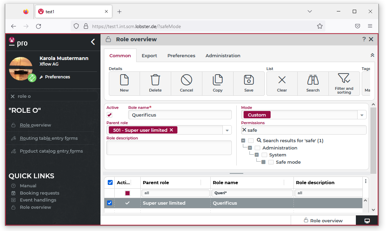Click the green sync status badge
This screenshot has width=386, height=231.
coord(32,78)
